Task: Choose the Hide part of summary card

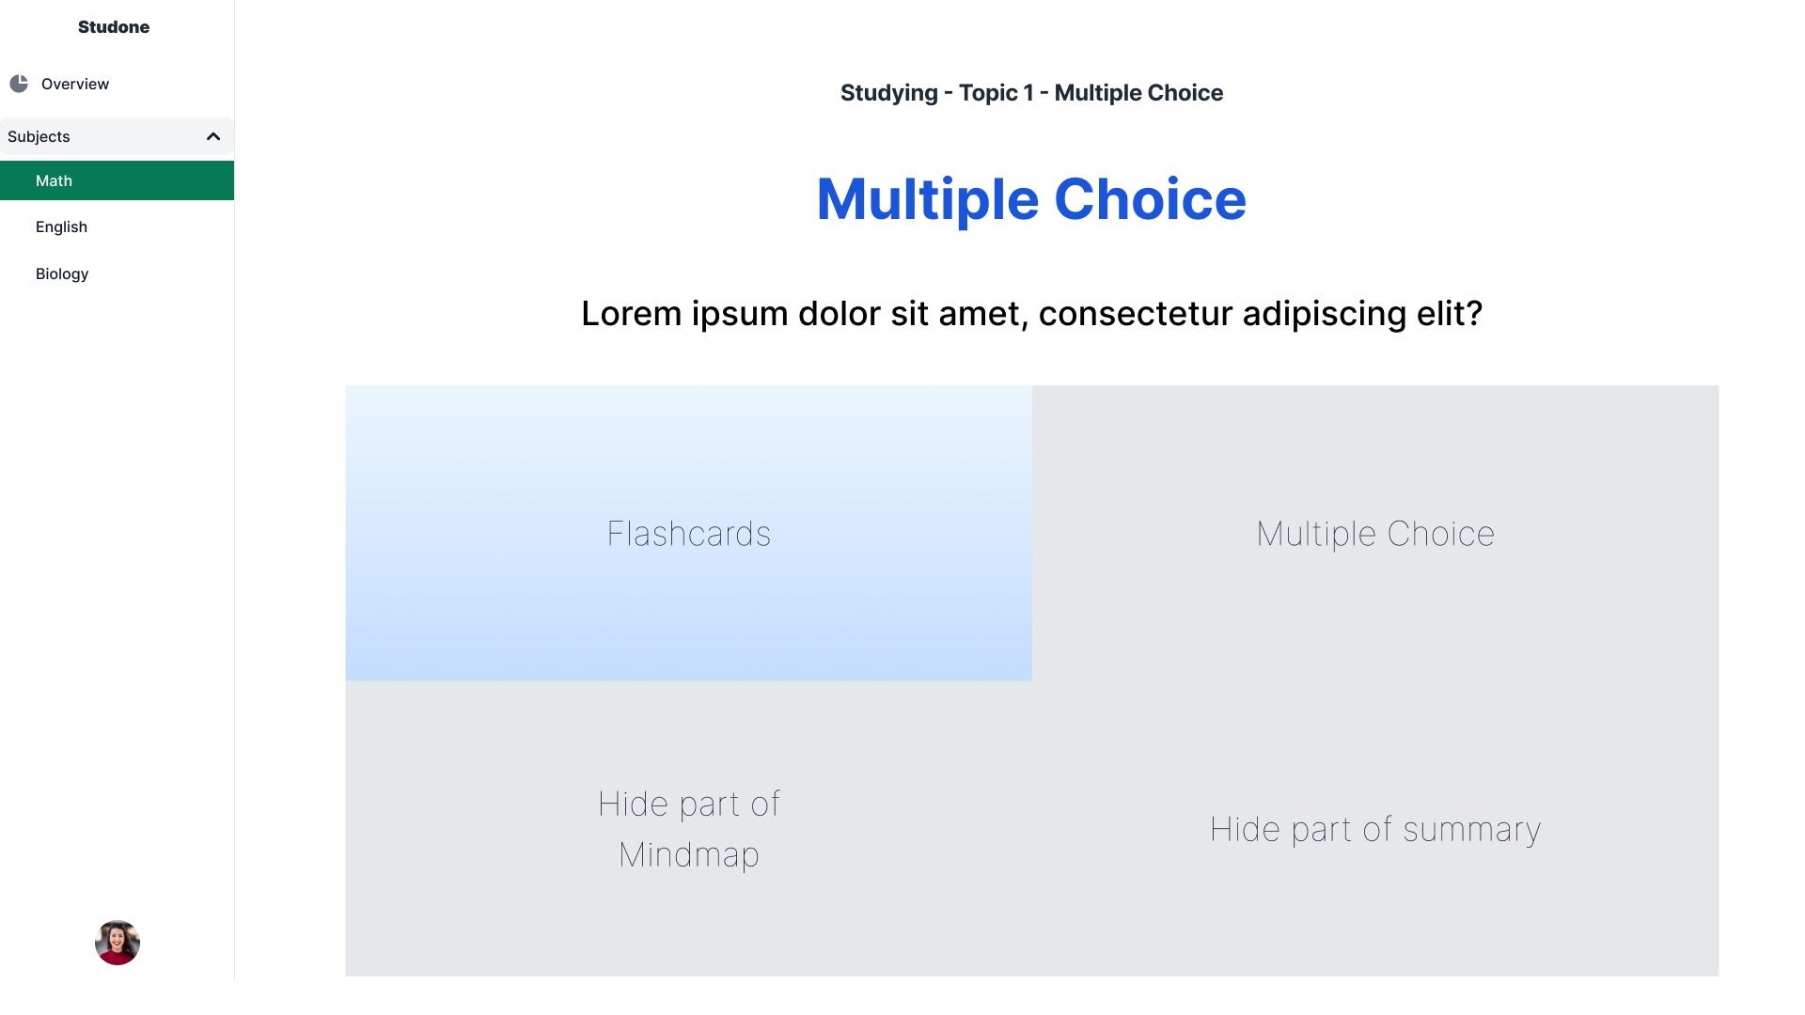Action: pos(1375,829)
